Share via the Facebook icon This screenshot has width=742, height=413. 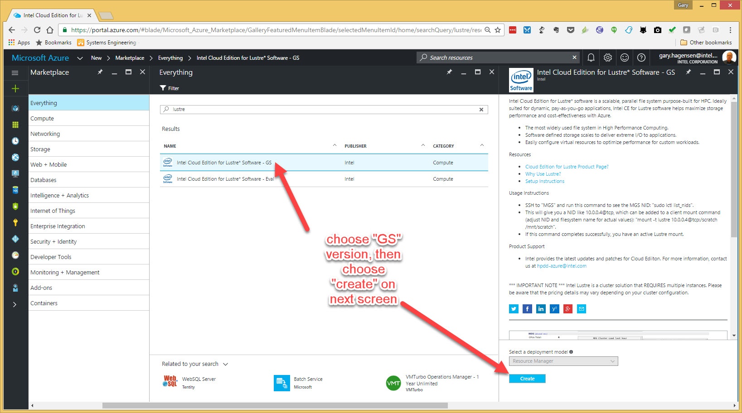tap(527, 309)
